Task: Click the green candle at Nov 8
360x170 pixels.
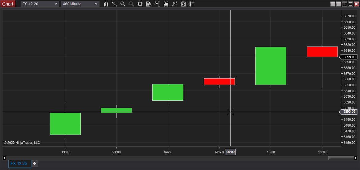Action: coord(168,92)
